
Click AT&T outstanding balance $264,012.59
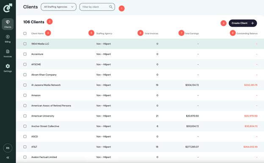pos(250,147)
